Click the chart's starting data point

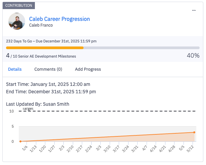20,141
